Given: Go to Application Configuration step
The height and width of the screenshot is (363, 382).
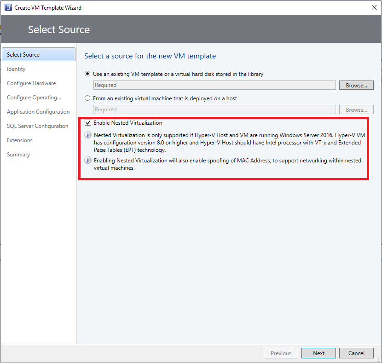Looking at the screenshot, I should point(38,112).
